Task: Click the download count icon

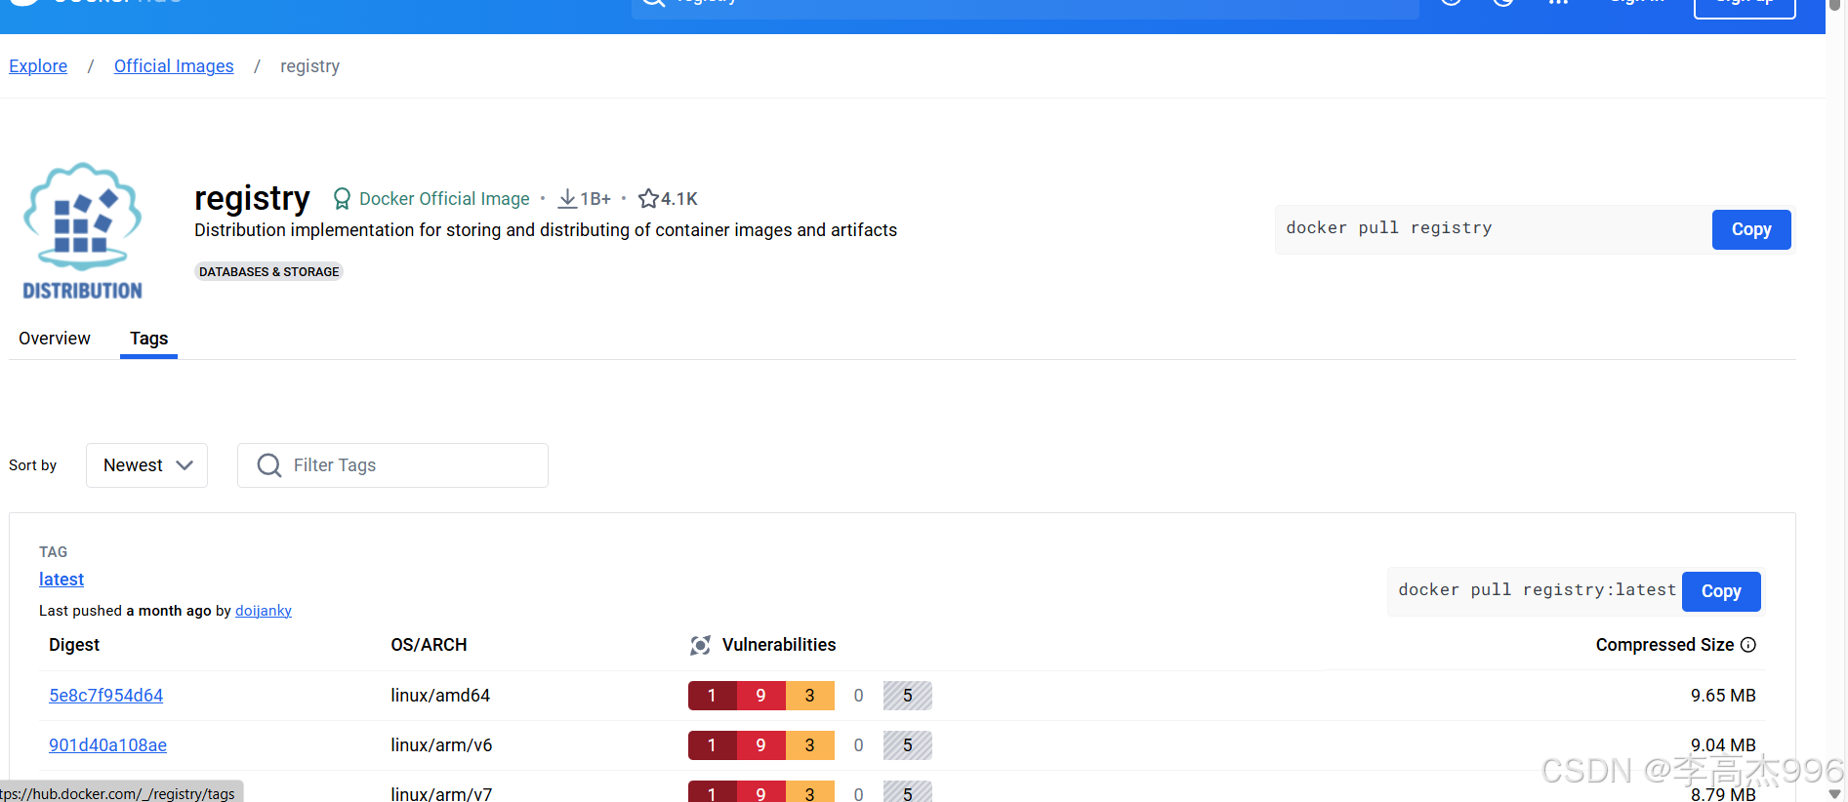Action: click(x=567, y=199)
